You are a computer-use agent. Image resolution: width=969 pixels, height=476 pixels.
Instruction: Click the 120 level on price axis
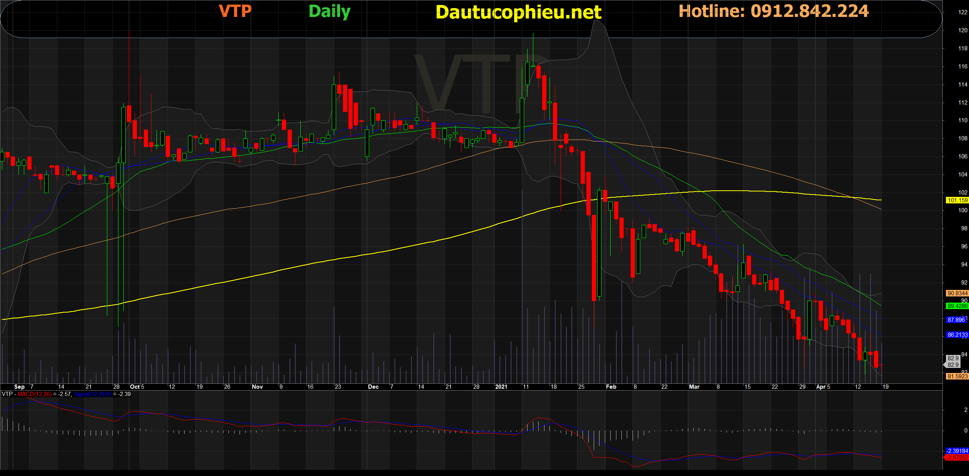pyautogui.click(x=962, y=30)
